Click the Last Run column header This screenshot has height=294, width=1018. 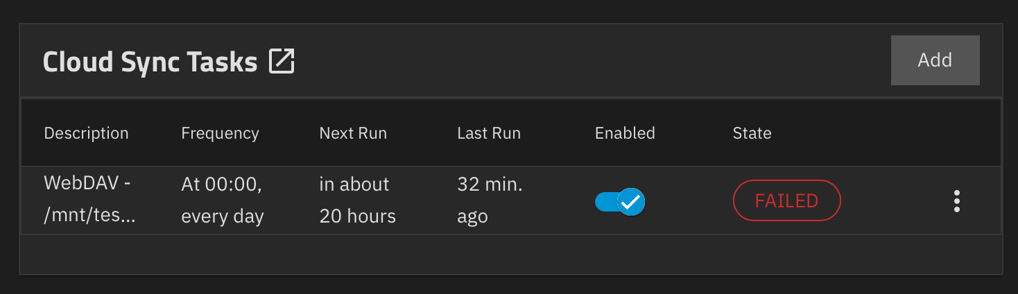pos(489,133)
